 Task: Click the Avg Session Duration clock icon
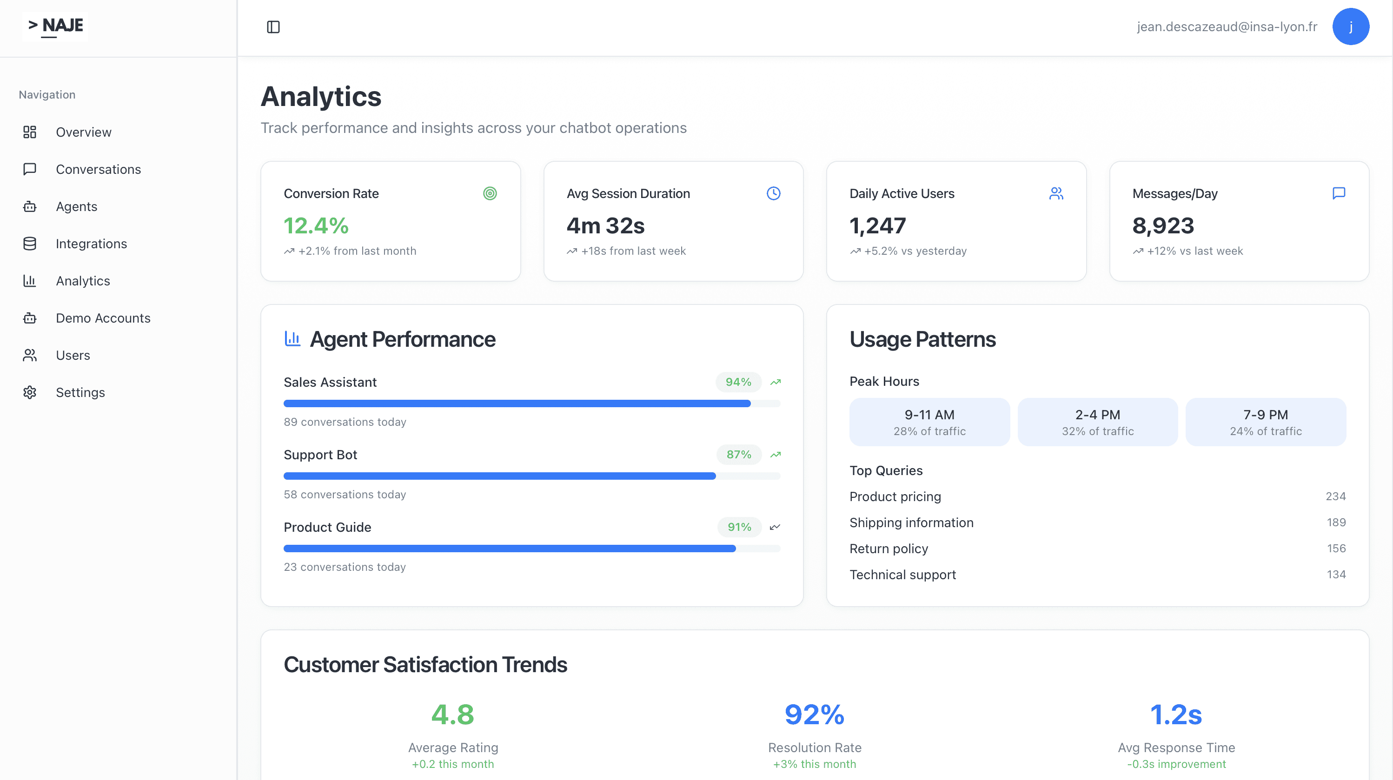point(773,193)
